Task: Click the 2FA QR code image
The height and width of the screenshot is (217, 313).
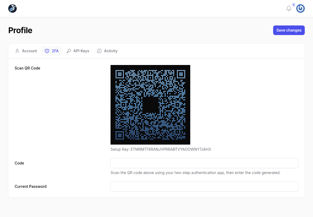Action: click(150, 105)
